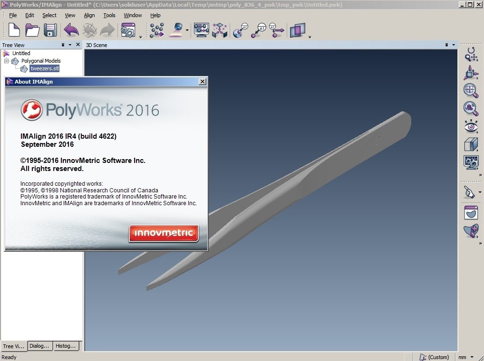Open the mm units dropdown

[x=472, y=357]
